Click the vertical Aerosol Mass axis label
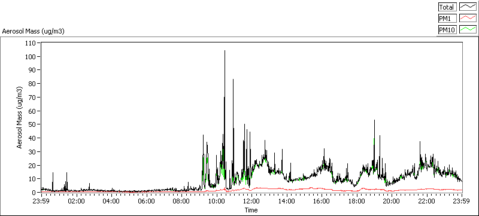Image resolution: width=479 pixels, height=216 pixels. click(20, 117)
